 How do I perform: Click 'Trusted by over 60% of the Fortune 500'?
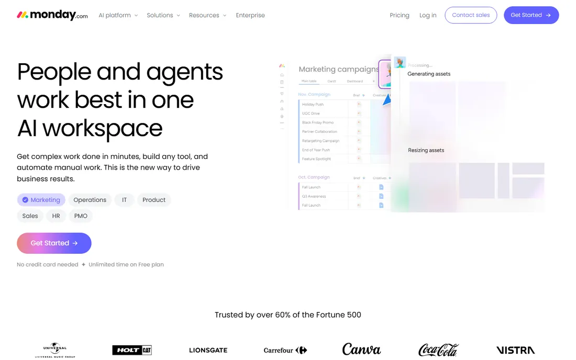point(288,315)
